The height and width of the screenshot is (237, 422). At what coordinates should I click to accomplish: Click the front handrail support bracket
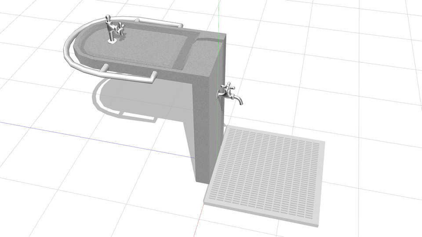(x=105, y=67)
